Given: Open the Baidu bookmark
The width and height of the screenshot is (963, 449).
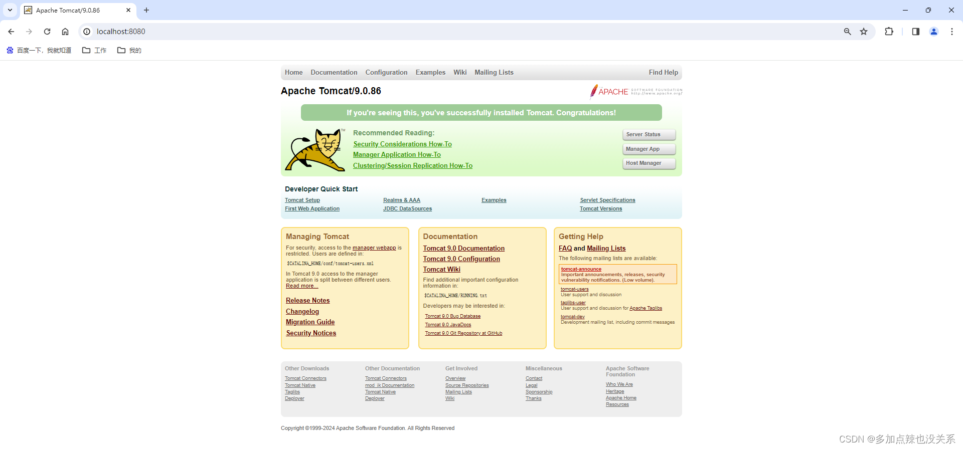Looking at the screenshot, I should click(x=39, y=50).
